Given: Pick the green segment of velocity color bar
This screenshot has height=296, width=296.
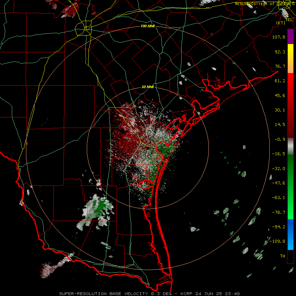Looking at the screenshot, I should coord(290,187).
